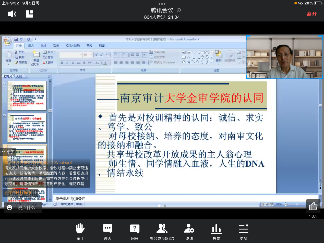This screenshot has height=243, width=324.
Task: Give a thumbs-up like
Action: point(313,206)
